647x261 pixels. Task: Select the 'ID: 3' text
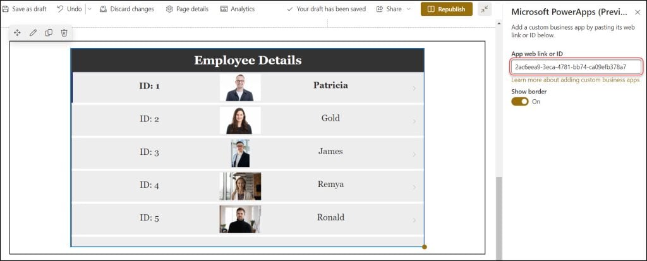(x=149, y=152)
